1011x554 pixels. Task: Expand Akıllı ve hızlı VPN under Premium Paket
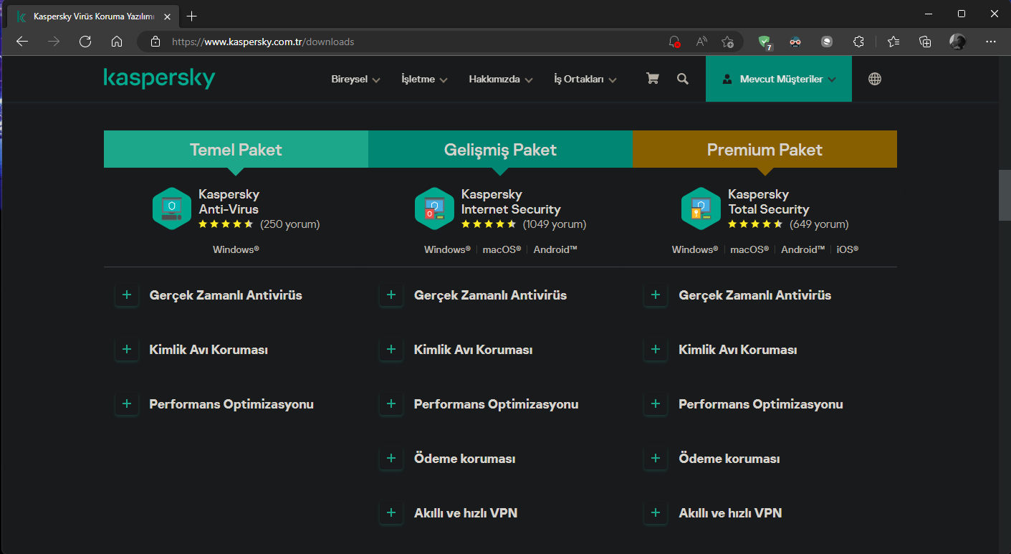(x=656, y=512)
